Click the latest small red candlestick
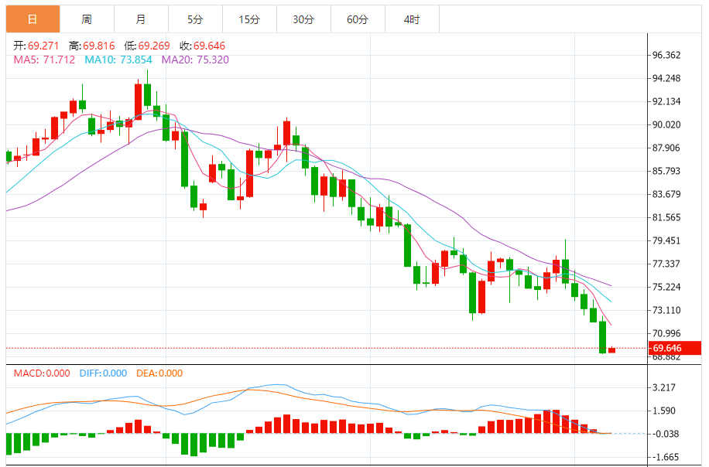 [611, 349]
